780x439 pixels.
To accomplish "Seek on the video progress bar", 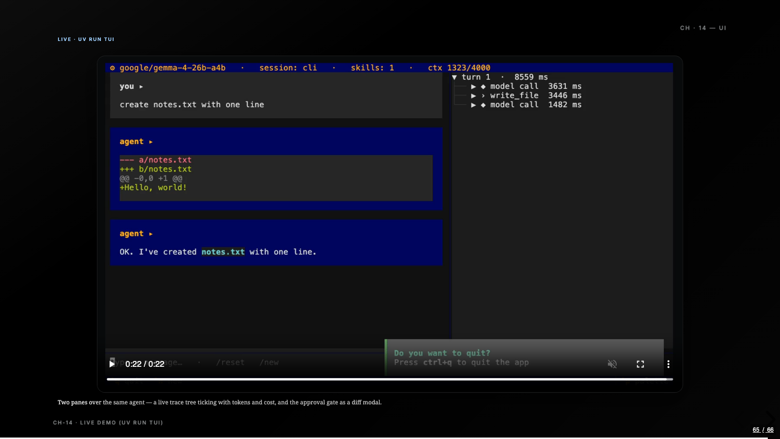I will pyautogui.click(x=390, y=379).
